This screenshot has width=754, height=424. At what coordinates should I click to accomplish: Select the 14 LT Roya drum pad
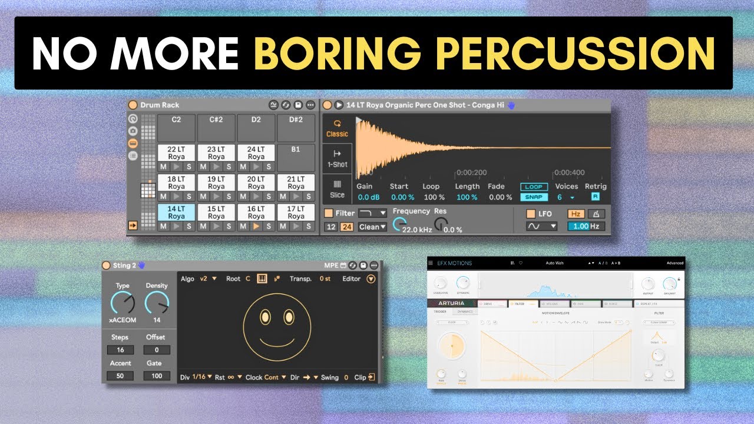click(176, 212)
